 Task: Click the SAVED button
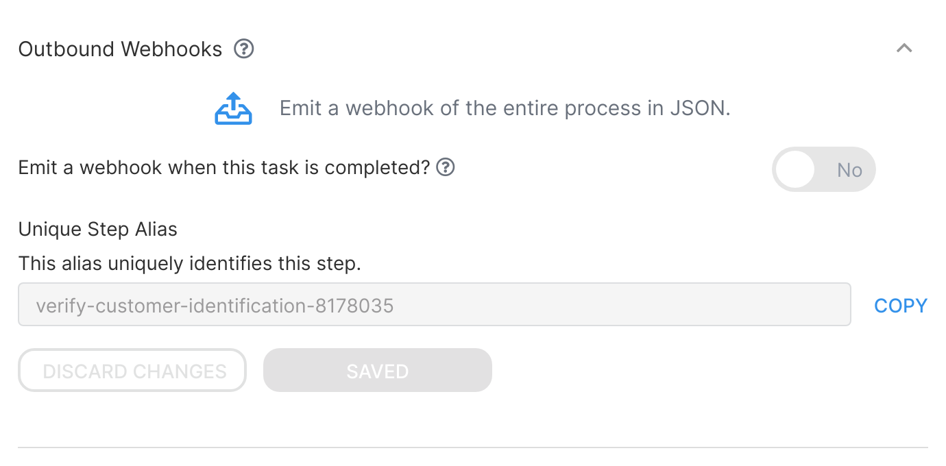tap(377, 371)
